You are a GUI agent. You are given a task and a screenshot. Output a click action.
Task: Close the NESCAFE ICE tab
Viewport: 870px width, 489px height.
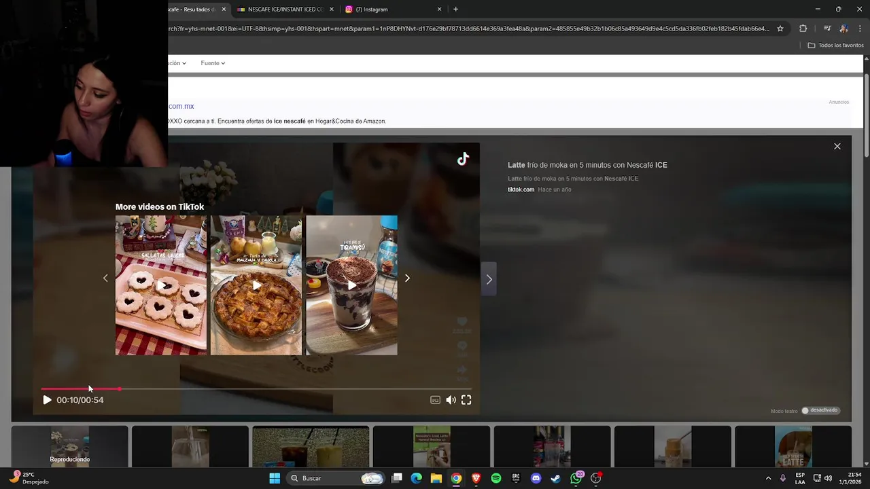[x=332, y=10]
